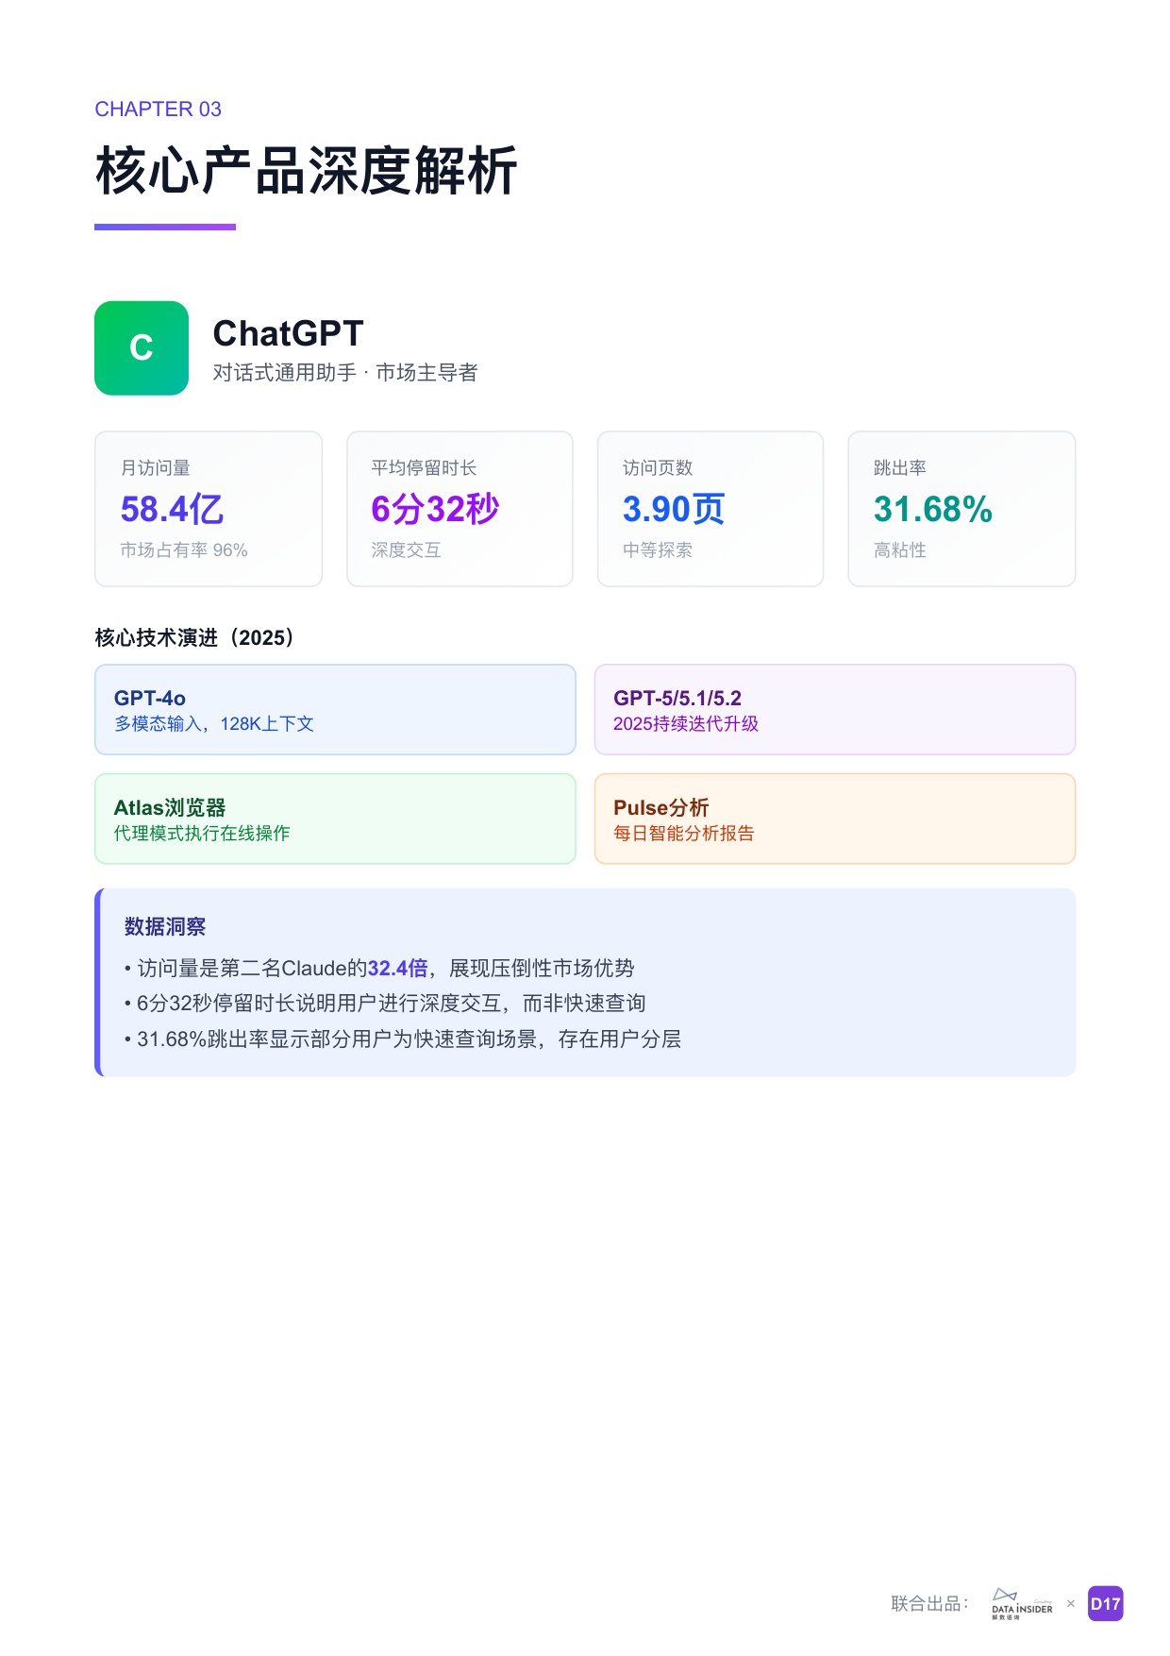
Task: Click the Atlas浏览器 card title
Action: [170, 808]
